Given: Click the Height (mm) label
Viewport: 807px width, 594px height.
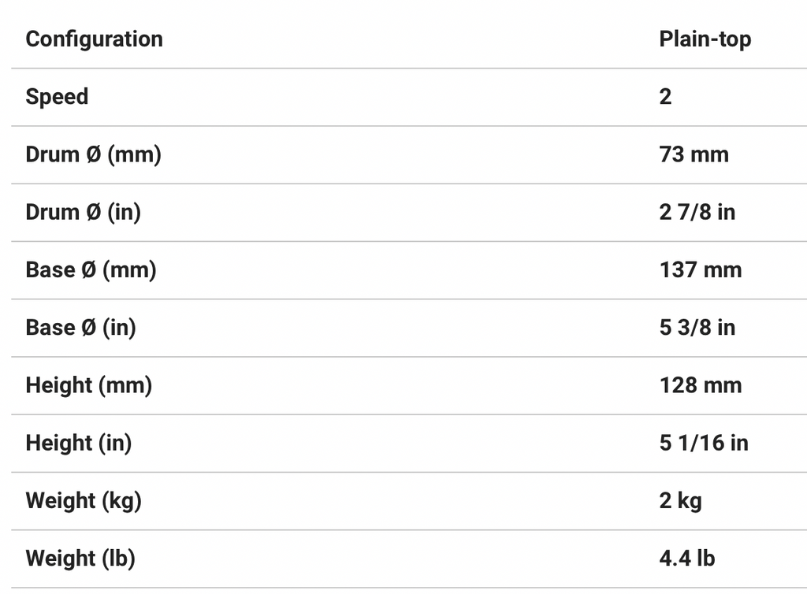Looking at the screenshot, I should click(x=88, y=385).
